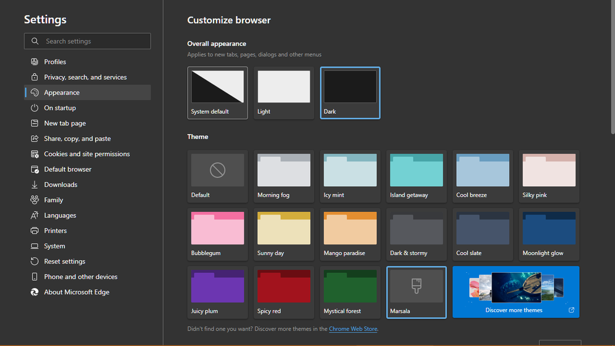Viewport: 615px width, 346px height.
Task: Select Dark overall appearance
Action: 350,93
